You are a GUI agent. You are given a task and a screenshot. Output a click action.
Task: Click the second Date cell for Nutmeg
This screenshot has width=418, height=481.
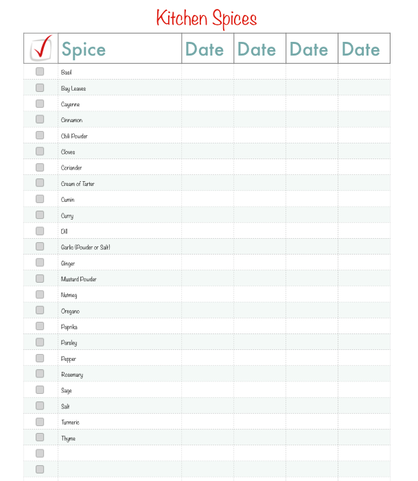click(259, 295)
